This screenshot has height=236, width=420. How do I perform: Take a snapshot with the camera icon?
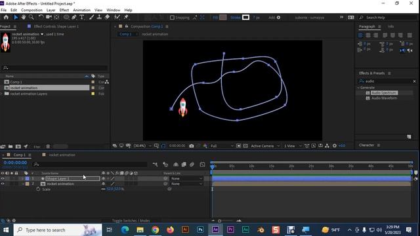pyautogui.click(x=192, y=146)
